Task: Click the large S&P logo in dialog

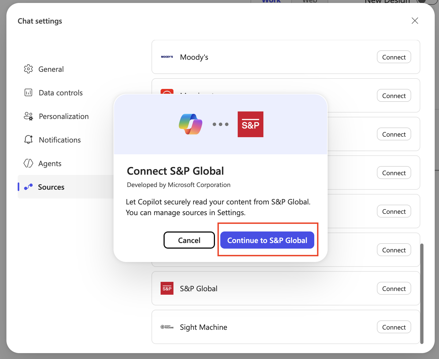Action: pos(251,124)
